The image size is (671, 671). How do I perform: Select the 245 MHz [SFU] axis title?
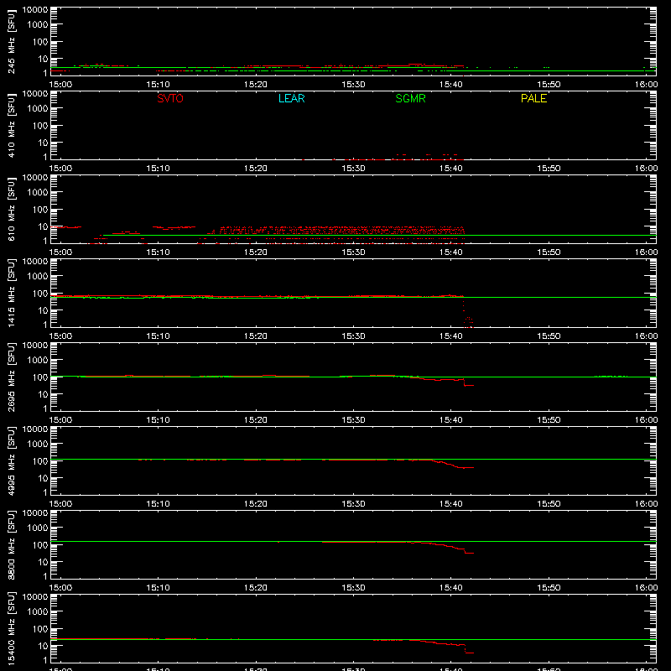pos(12,41)
